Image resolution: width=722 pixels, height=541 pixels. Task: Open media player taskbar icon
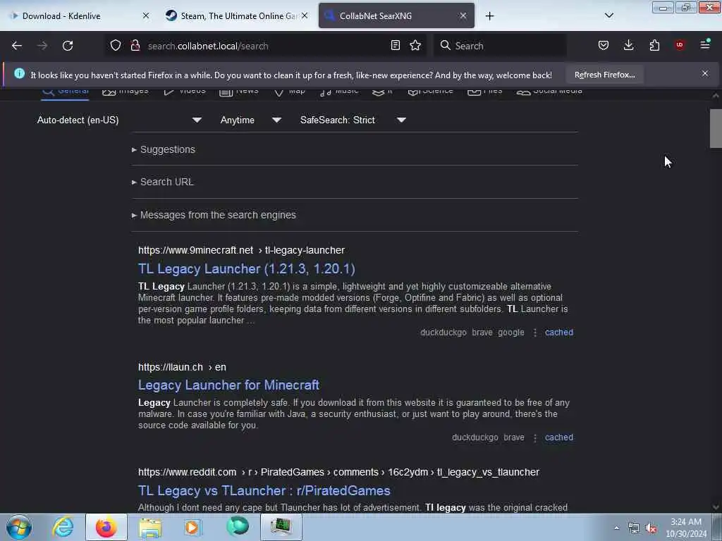coord(193,527)
